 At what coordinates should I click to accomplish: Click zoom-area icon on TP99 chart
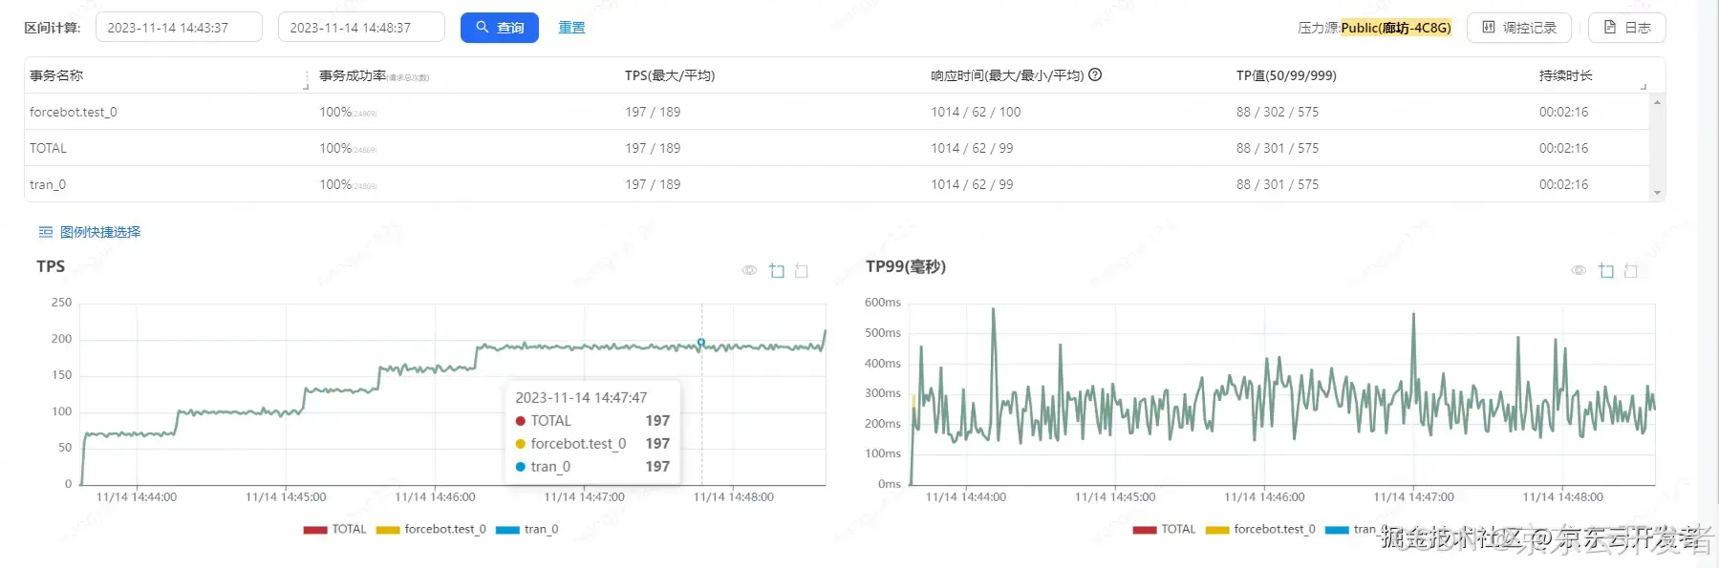tap(1606, 271)
